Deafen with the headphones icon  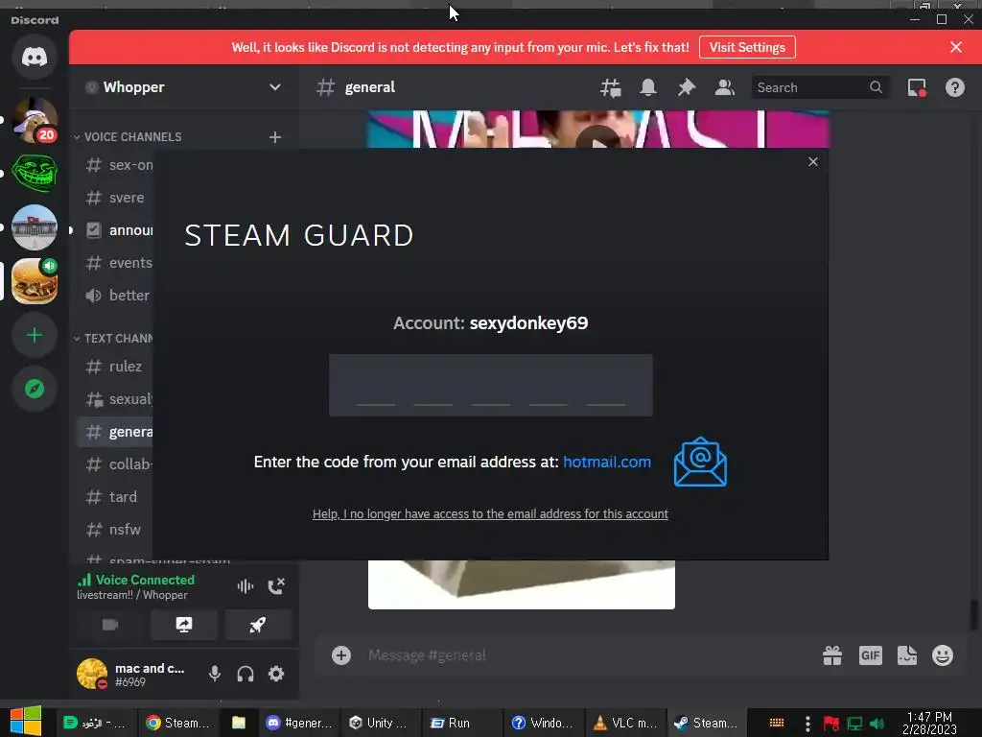point(245,674)
